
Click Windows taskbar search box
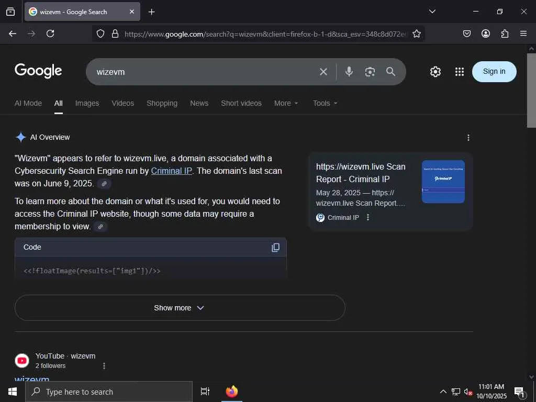coord(109,392)
